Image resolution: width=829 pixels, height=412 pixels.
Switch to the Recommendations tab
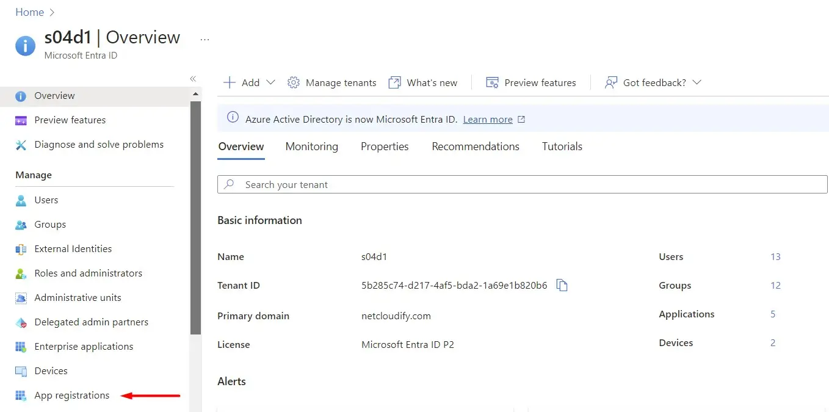475,146
